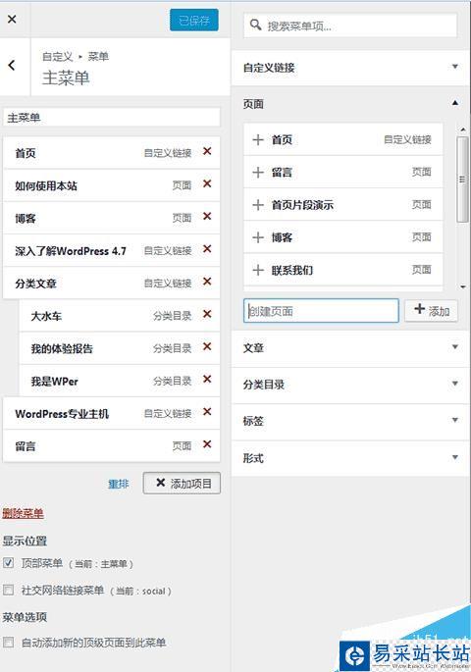The image size is (471, 672).
Task: Open the 我是WPer sub-menu item
Action: [x=120, y=381]
